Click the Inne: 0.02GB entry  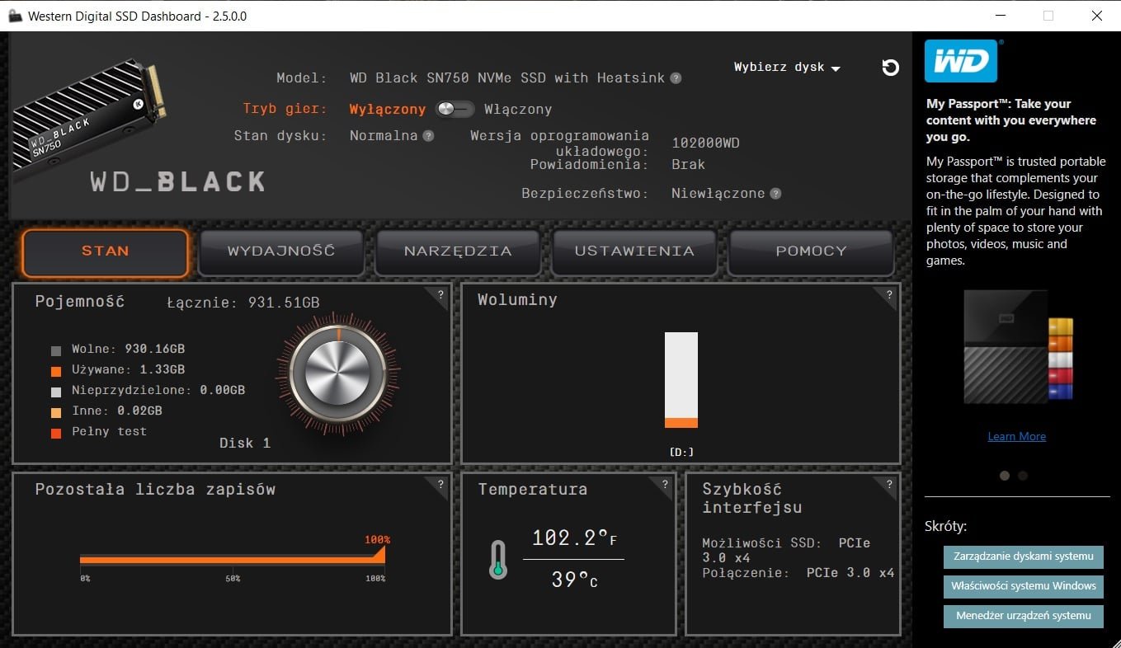[x=116, y=411]
